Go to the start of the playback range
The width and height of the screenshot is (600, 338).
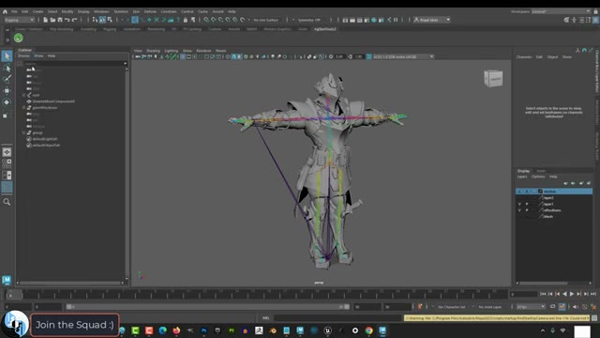point(543,294)
